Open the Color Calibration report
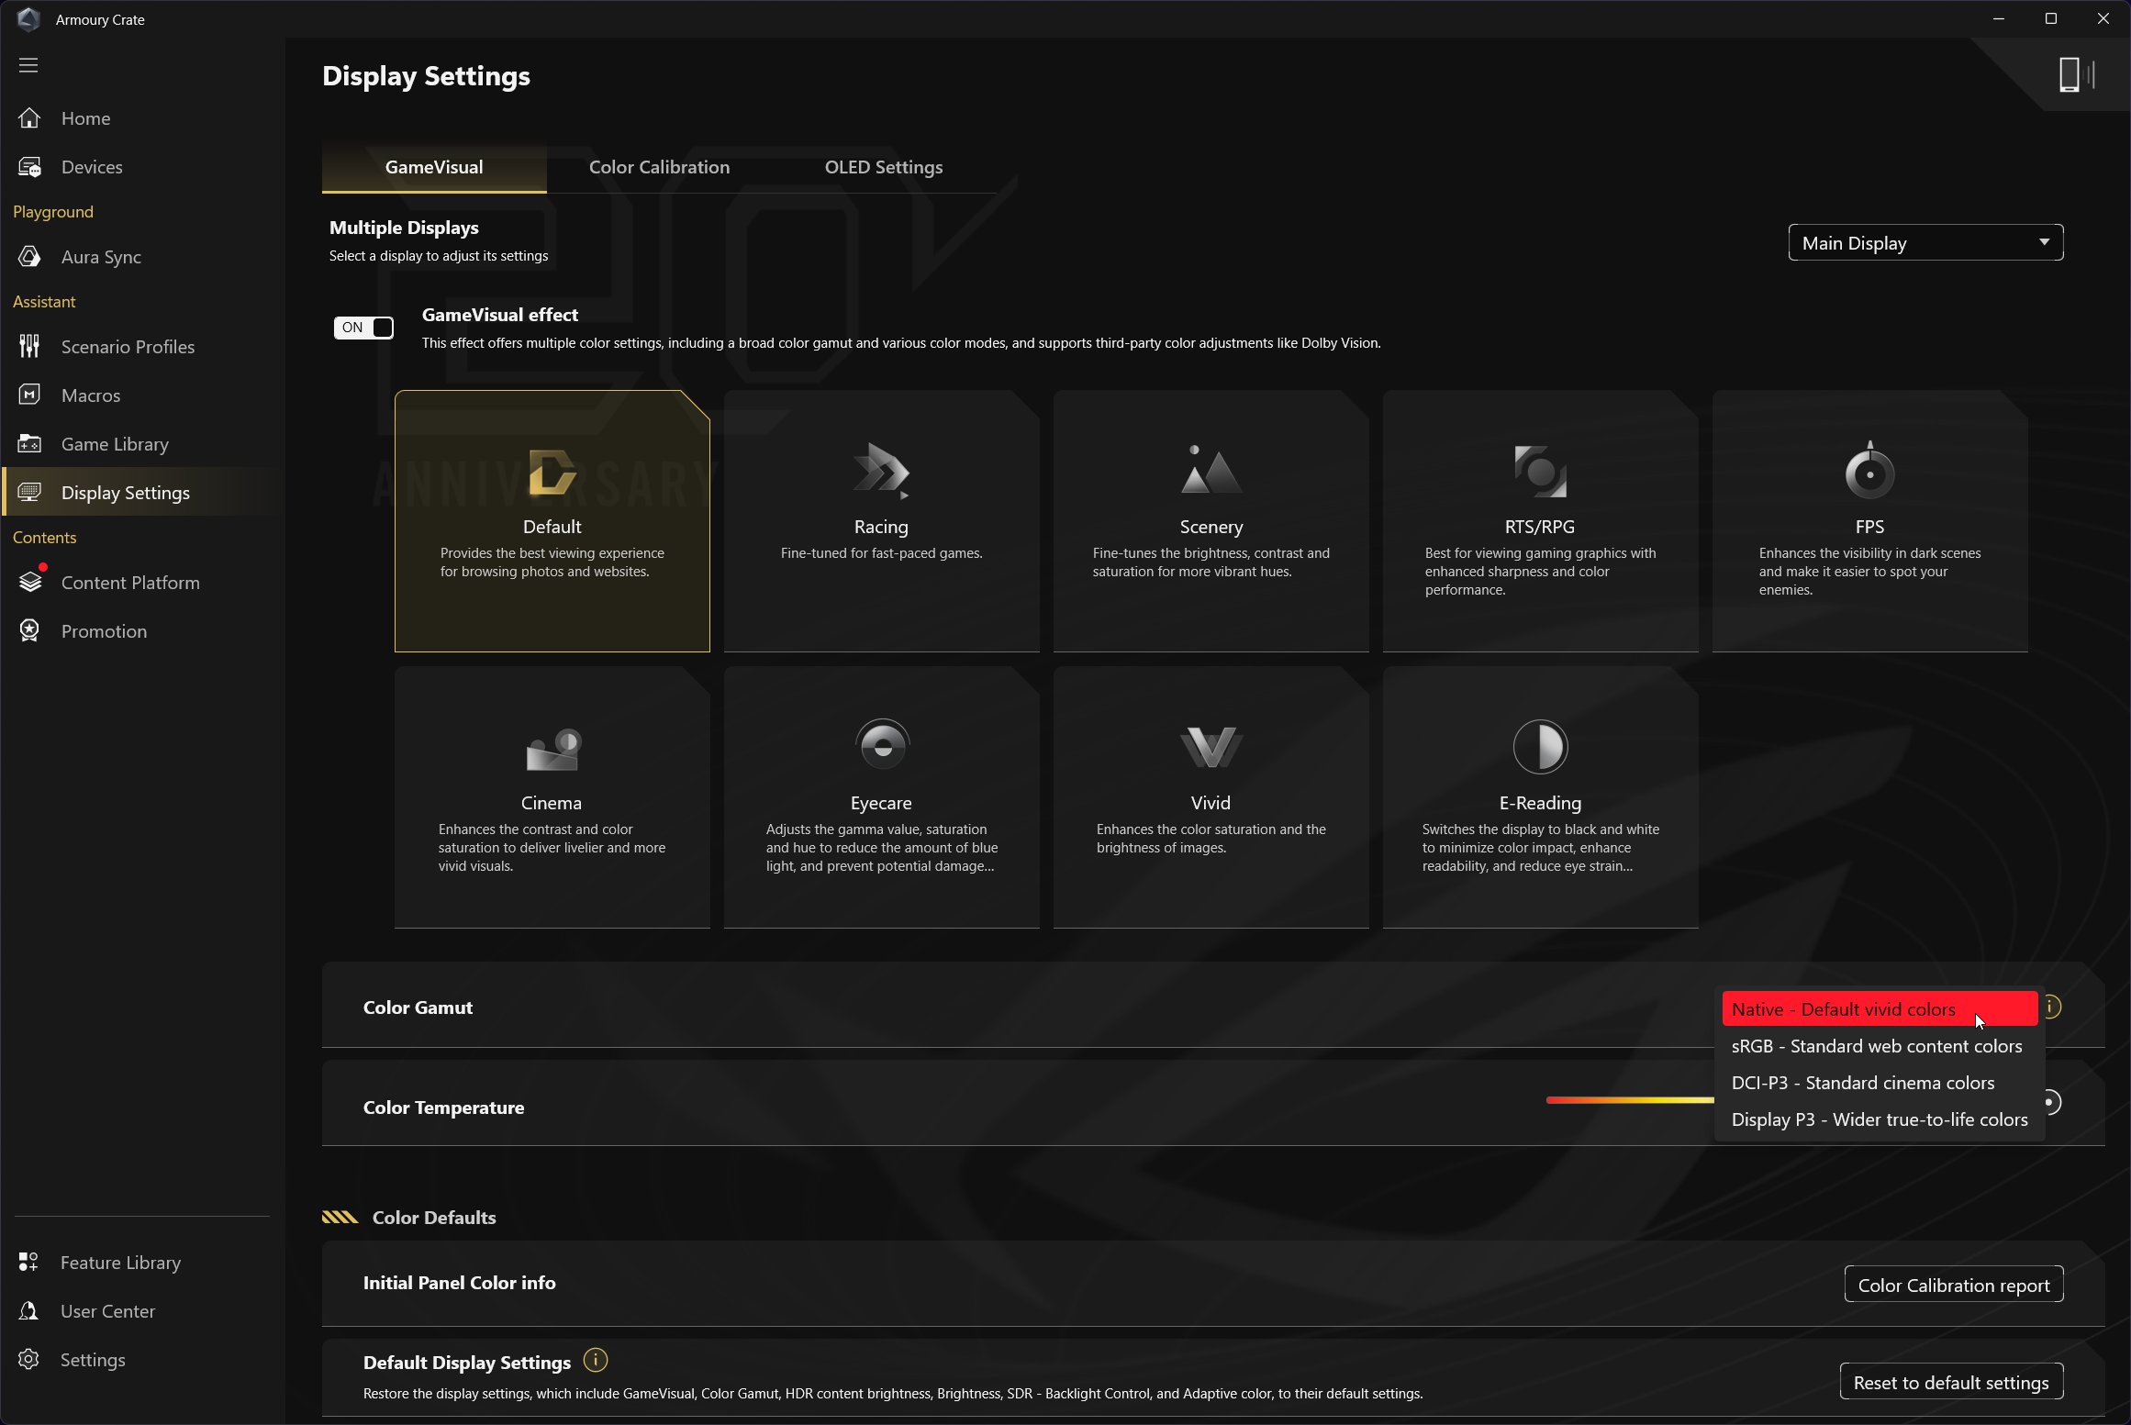The image size is (2131, 1425). 1954,1286
